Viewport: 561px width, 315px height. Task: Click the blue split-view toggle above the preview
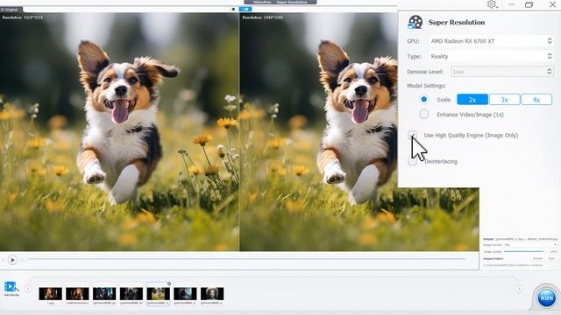pos(245,9)
